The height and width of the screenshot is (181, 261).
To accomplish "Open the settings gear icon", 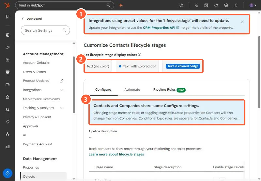I will (x=226, y=5).
